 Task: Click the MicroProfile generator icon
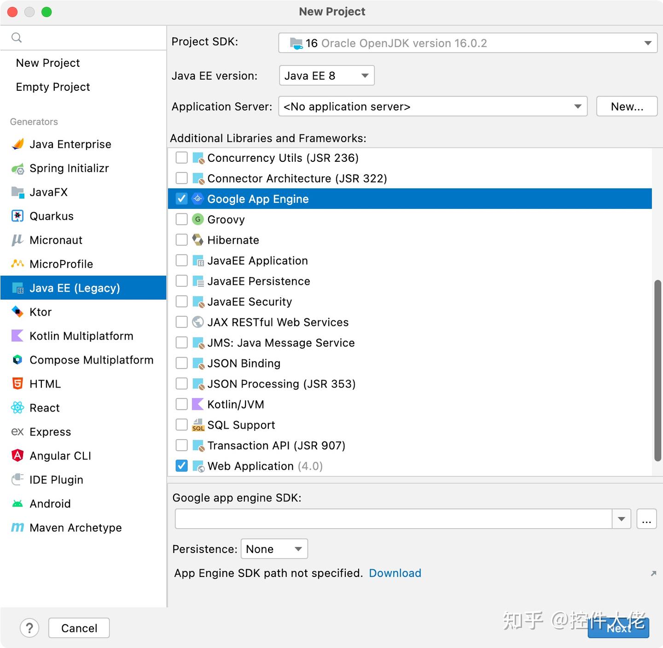[x=17, y=264]
